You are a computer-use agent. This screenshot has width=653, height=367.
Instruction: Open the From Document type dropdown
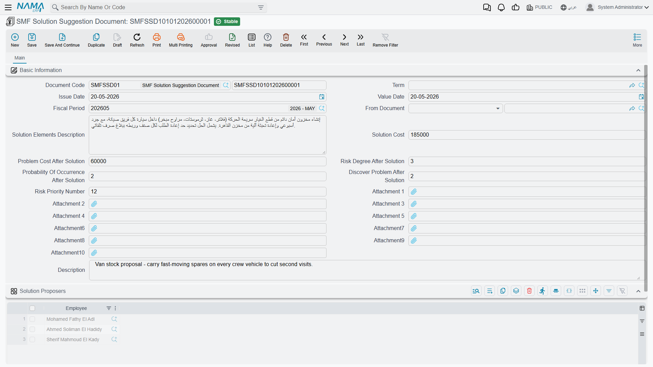pos(498,108)
